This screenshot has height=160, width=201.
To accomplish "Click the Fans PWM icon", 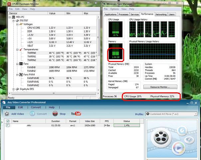I will [x=21, y=75].
